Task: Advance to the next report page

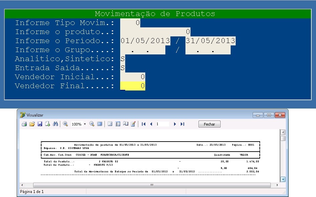Action: [175, 124]
